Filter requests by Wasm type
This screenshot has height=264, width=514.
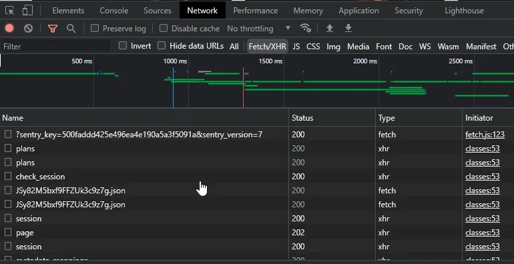(x=448, y=47)
